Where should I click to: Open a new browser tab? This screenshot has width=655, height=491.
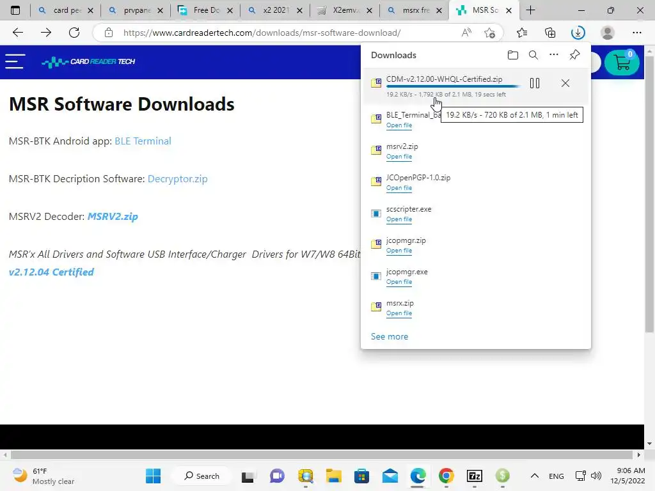pos(530,10)
